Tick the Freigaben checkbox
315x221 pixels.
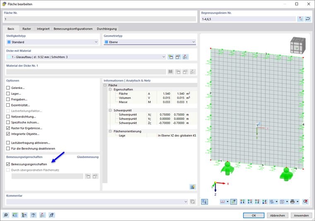(8, 99)
